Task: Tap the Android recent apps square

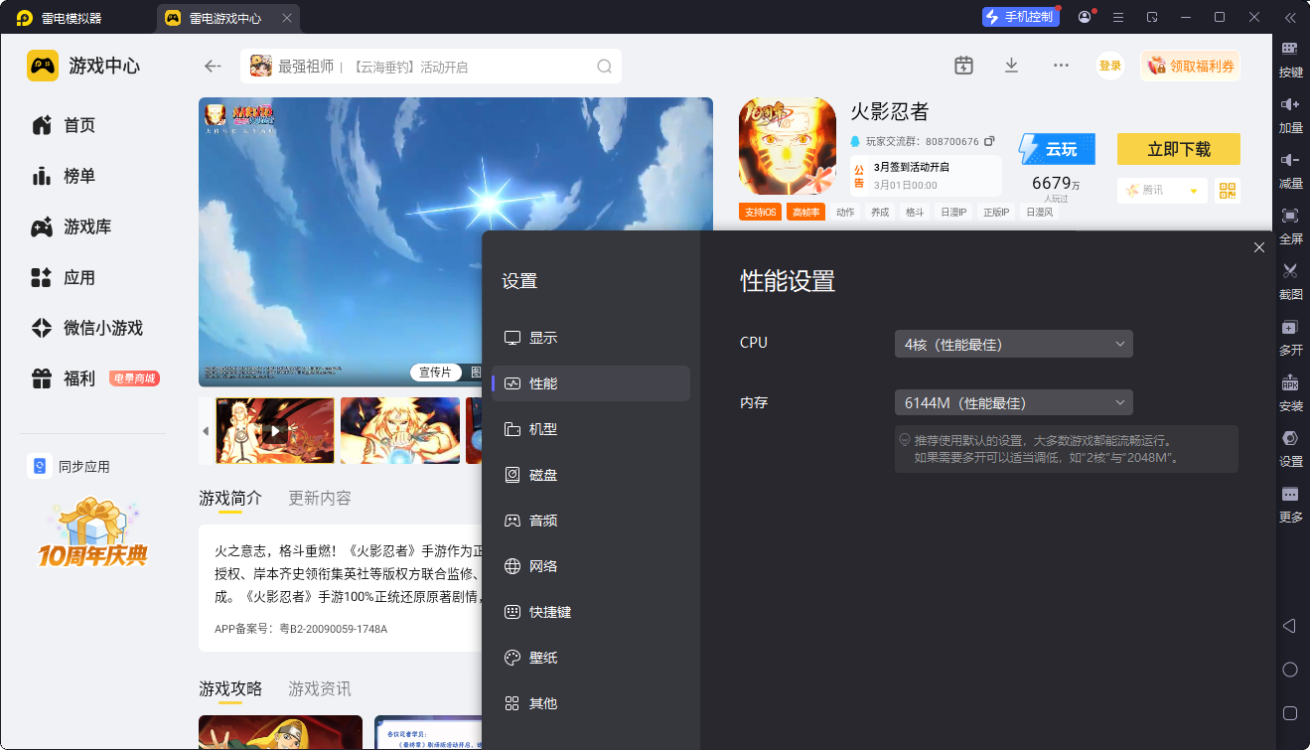Action: [x=1290, y=713]
